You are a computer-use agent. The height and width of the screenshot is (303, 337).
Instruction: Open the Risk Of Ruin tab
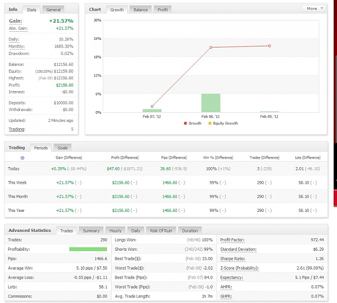(161, 231)
